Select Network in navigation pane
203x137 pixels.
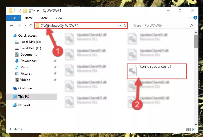tap(24, 105)
